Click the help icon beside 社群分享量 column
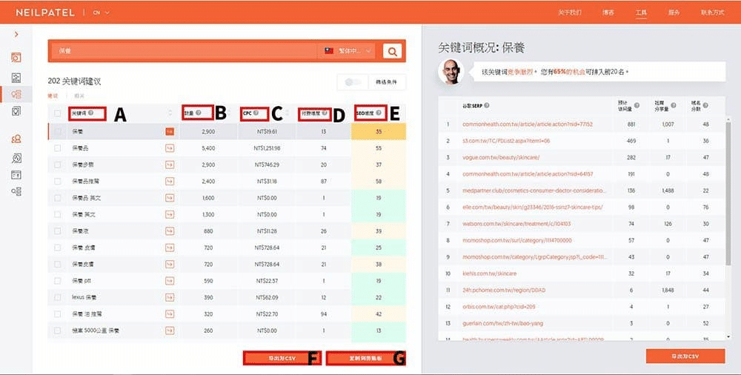The image size is (741, 375). (x=674, y=105)
